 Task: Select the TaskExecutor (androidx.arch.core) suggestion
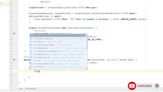58,54
